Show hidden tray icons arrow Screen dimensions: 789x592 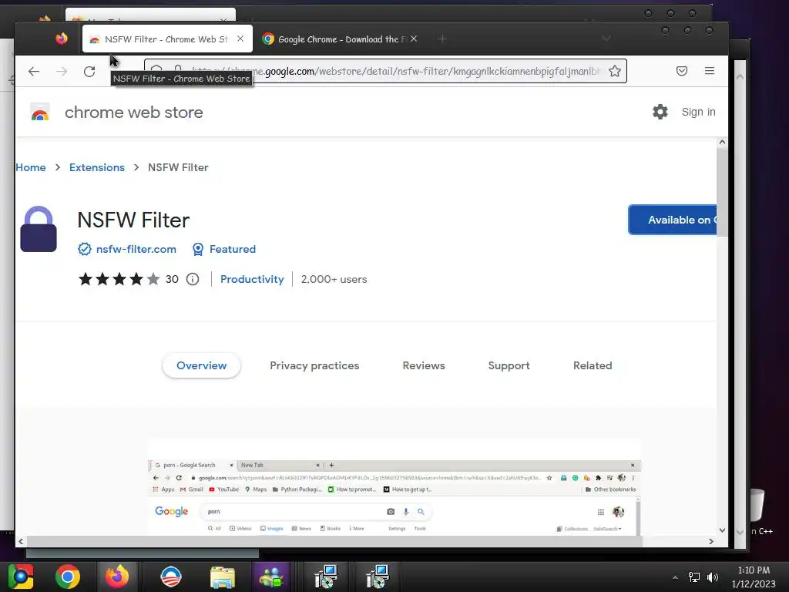coord(675,577)
